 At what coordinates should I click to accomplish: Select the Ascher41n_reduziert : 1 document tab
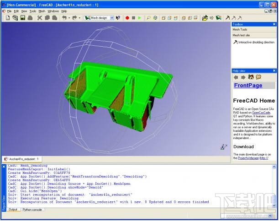coord(22,159)
